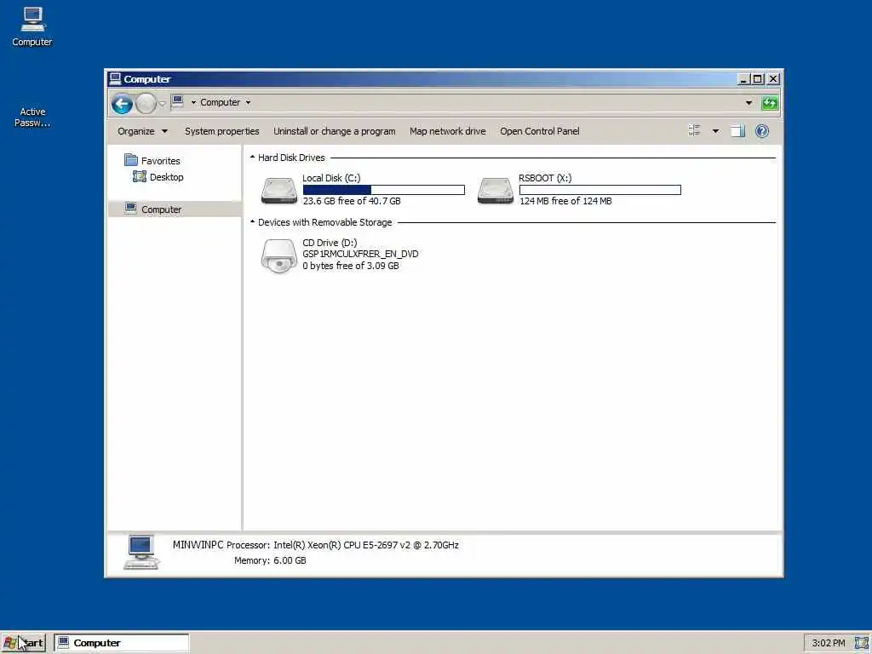Click the Start button
Viewport: 872px width, 654px height.
[x=23, y=643]
